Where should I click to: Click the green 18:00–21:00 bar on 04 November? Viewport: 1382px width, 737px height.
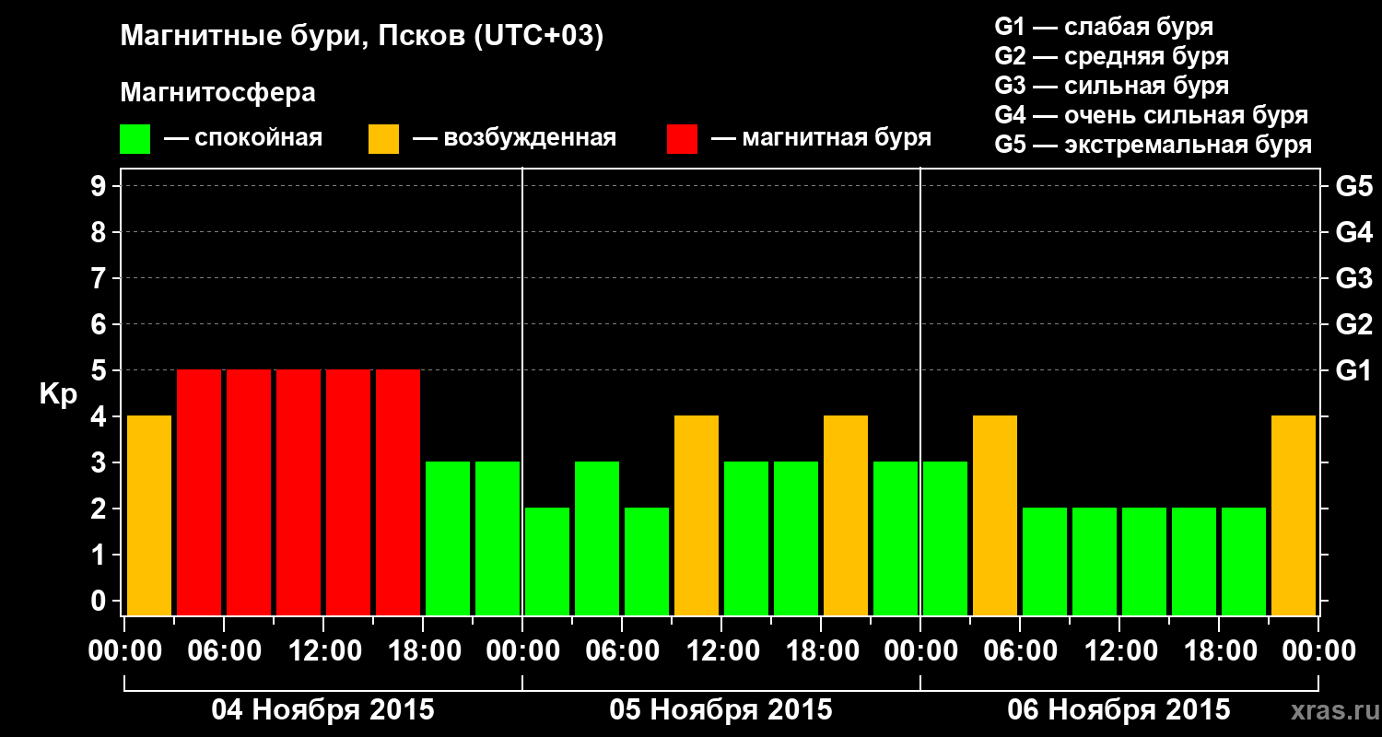448,539
